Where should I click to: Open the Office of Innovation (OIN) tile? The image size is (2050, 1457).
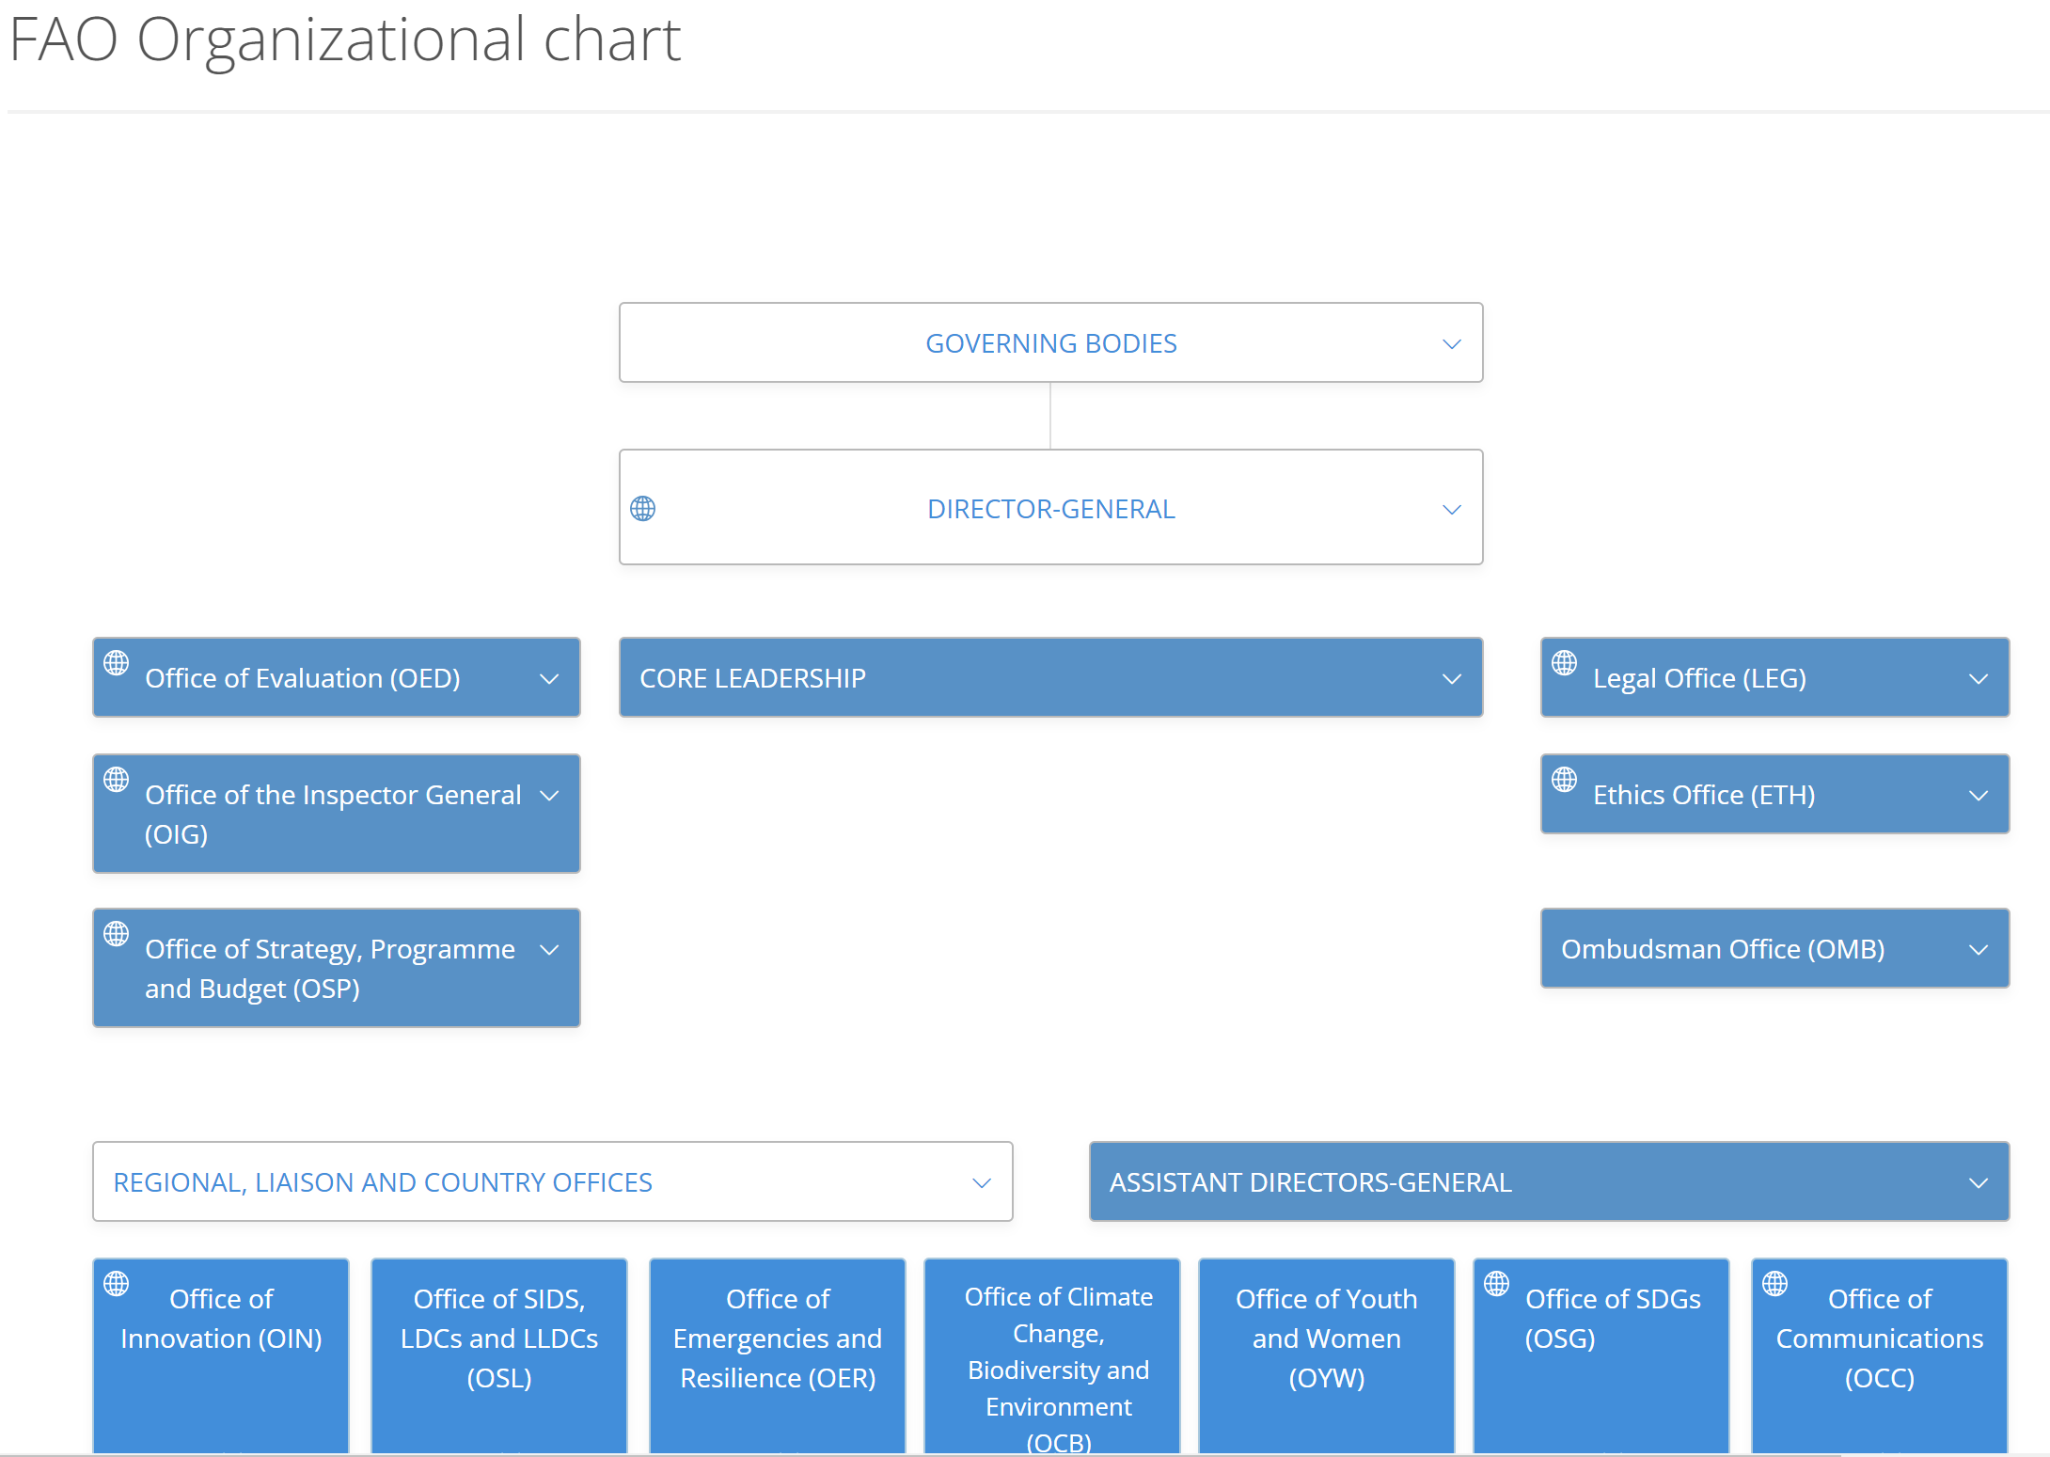point(221,1356)
